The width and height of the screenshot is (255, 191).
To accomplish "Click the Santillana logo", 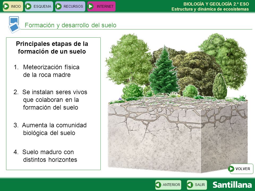I will click(232, 185).
